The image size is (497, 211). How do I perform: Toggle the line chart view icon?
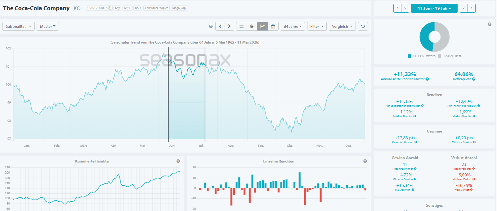pyautogui.click(x=262, y=26)
